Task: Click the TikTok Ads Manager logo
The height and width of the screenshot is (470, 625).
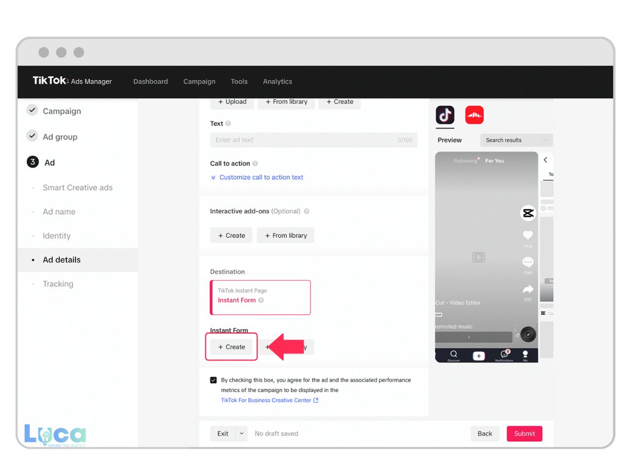Action: (x=72, y=81)
